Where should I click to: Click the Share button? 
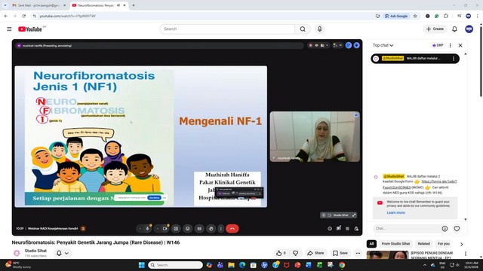[x=315, y=253]
